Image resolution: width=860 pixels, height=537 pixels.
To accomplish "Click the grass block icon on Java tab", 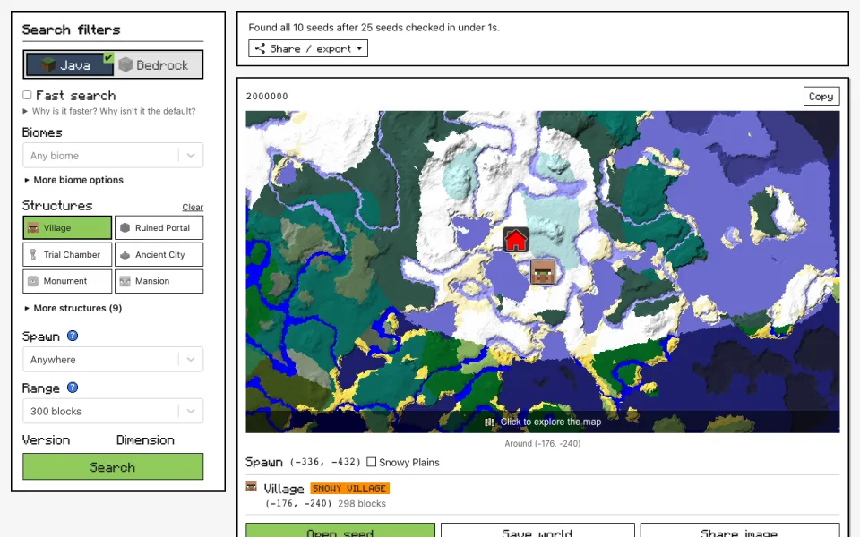I will coord(48,64).
